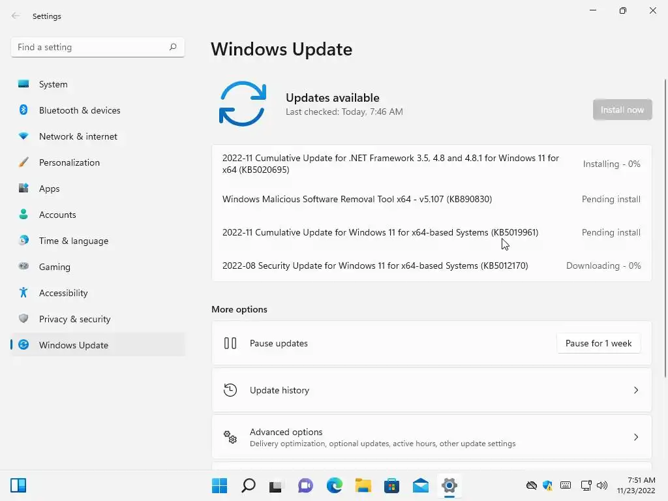The image size is (668, 501).
Task: Open System settings via its monitor icon
Action: coord(23,84)
